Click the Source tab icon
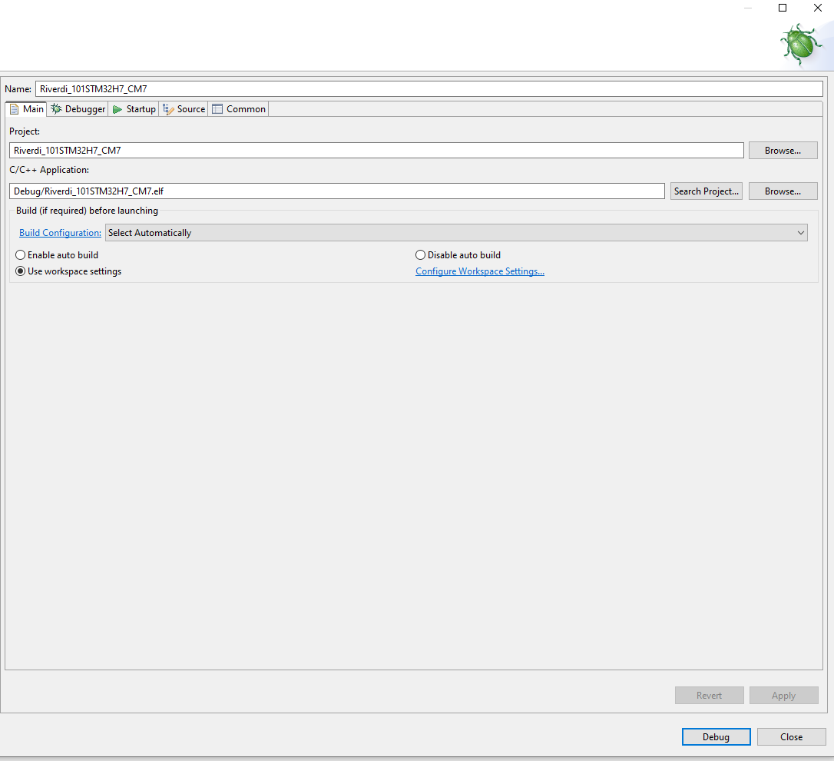Viewport: 834px width, 761px height. 168,109
